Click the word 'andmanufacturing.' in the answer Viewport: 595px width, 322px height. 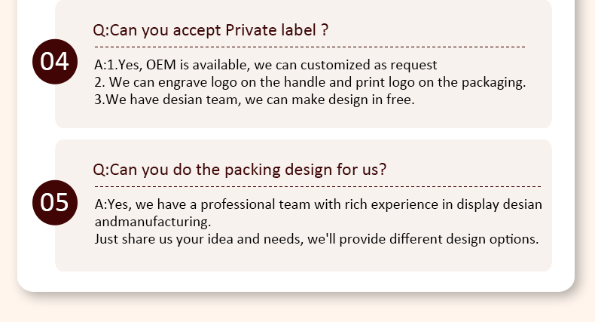(x=153, y=222)
